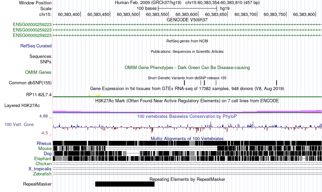Click the Scale track label
Screen dimensions: 322x192
point(46,8)
